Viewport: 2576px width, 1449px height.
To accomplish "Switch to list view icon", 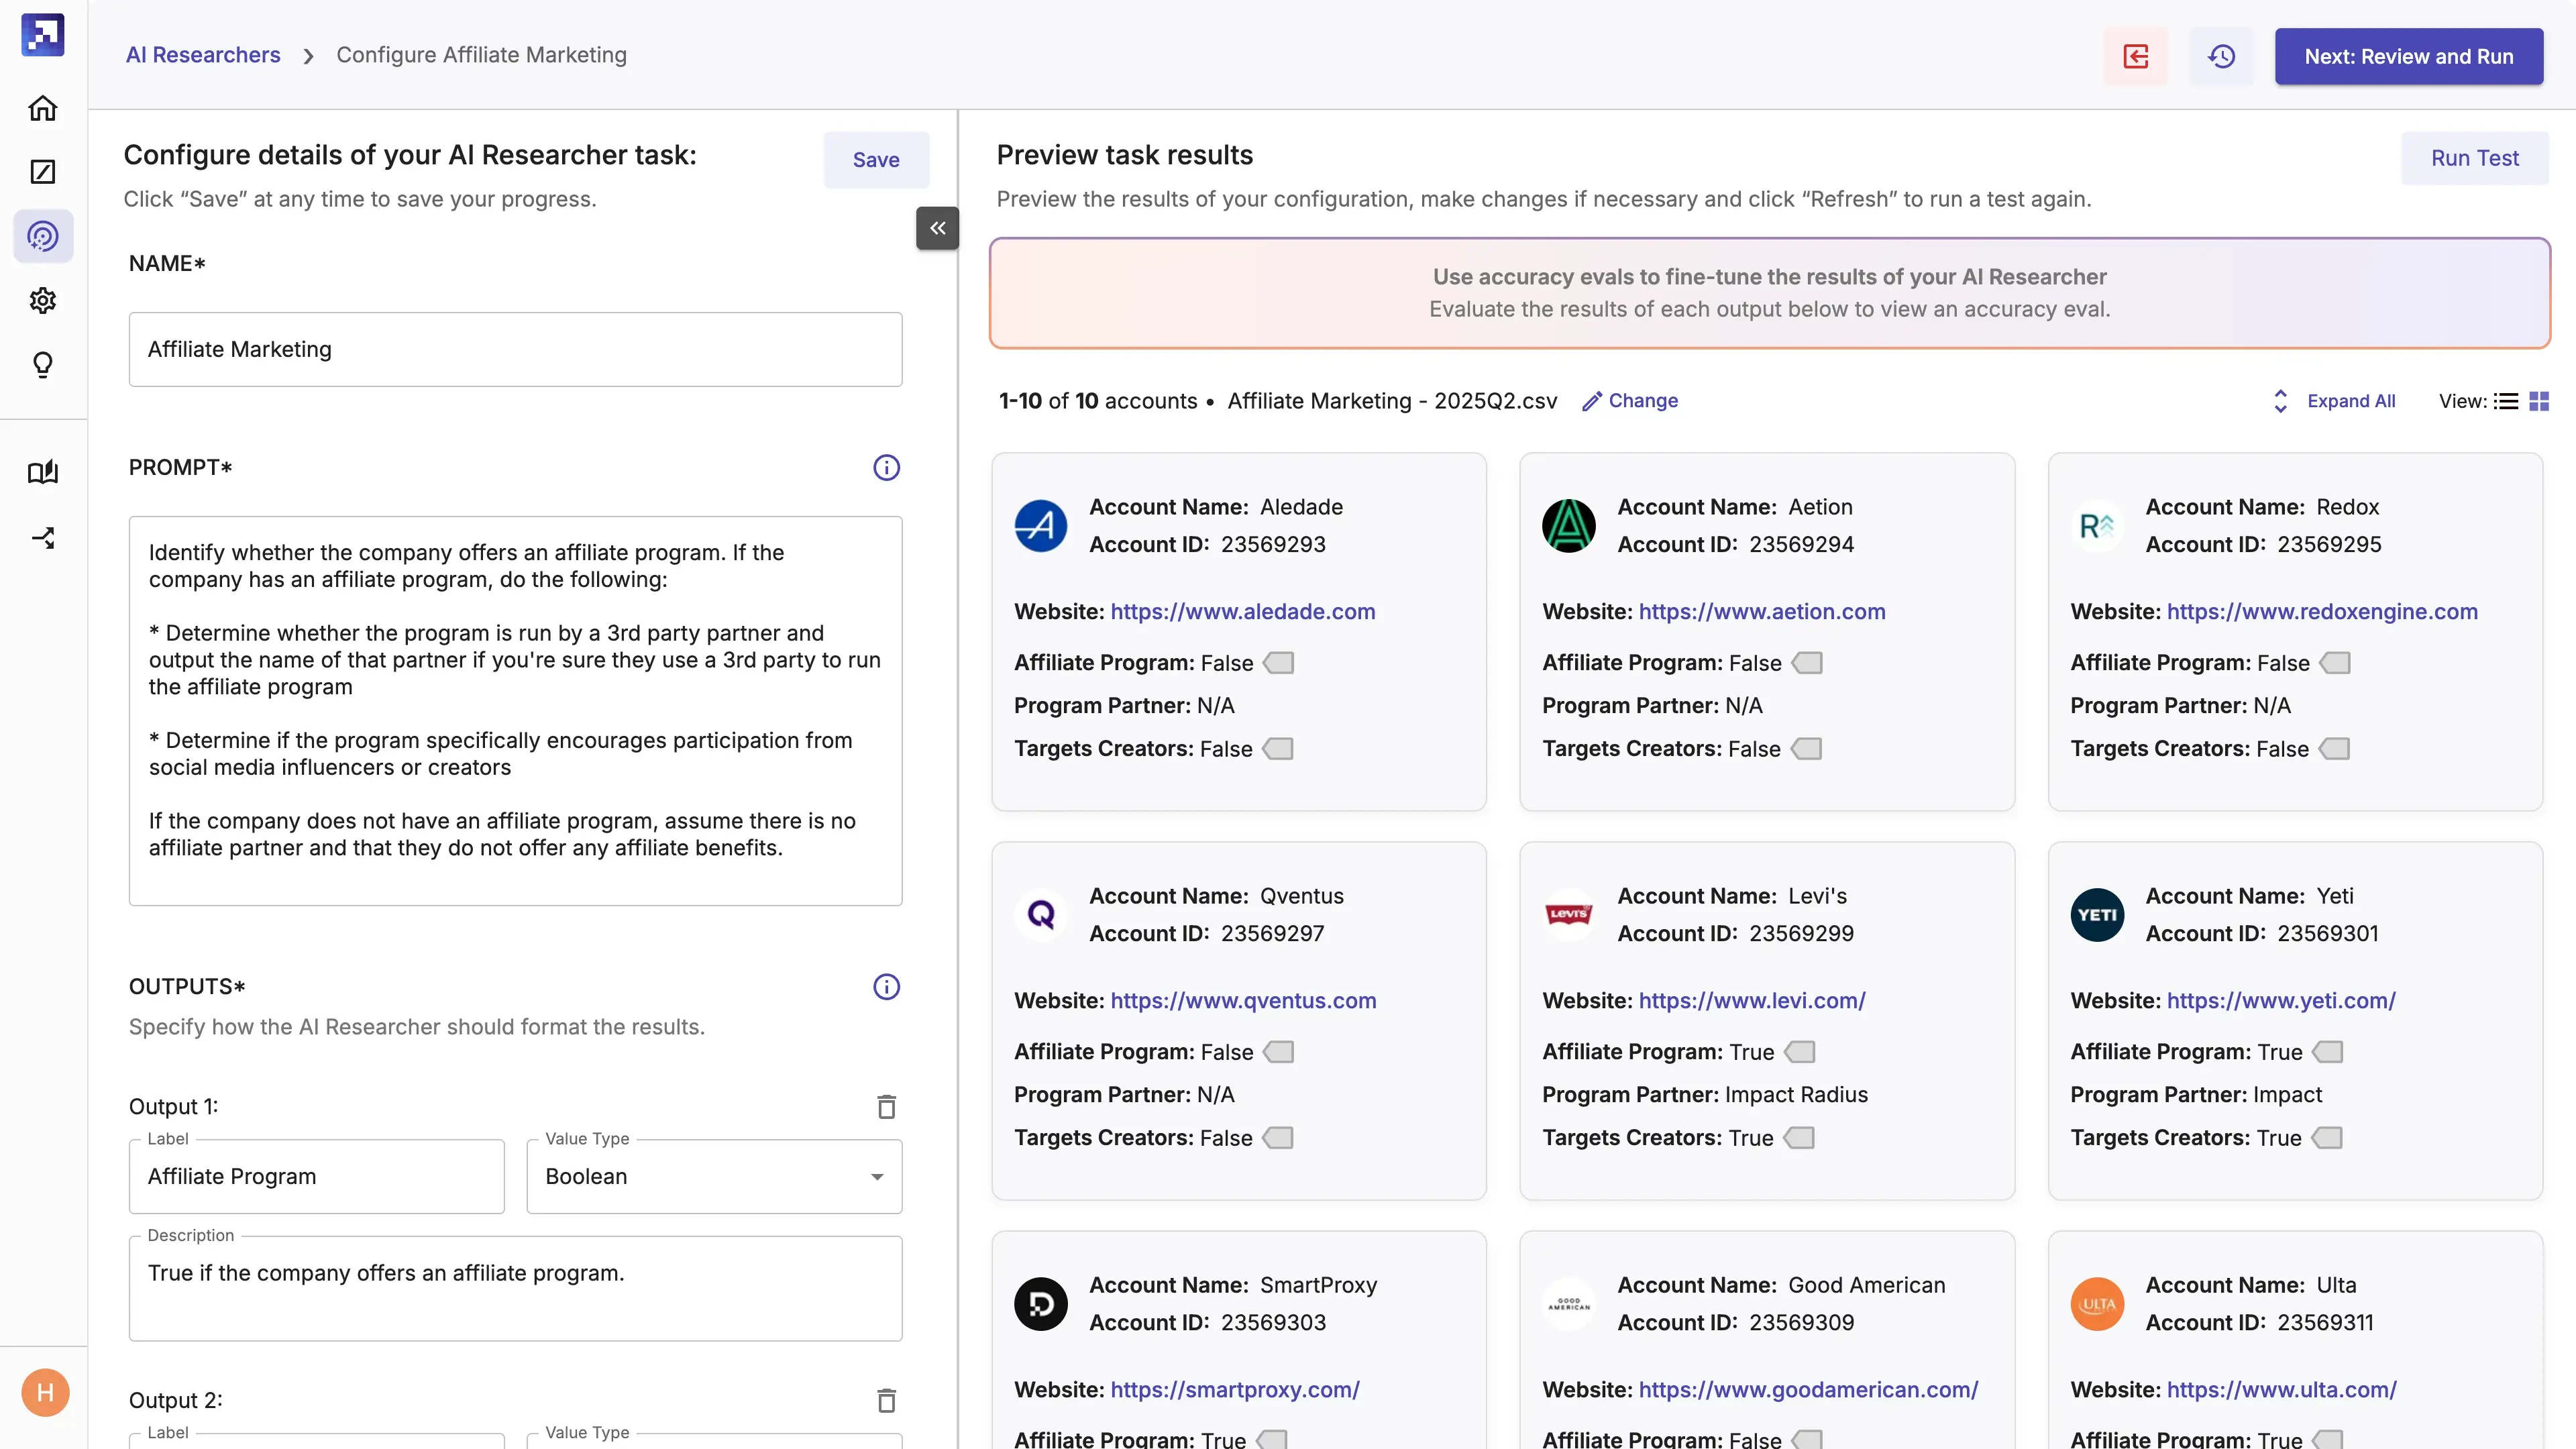I will click(2506, 401).
